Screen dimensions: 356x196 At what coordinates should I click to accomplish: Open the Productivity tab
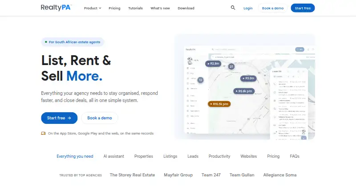coord(219,156)
